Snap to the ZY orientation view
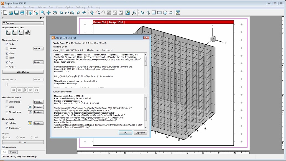The width and height of the screenshot is (286, 161). click(21, 32)
